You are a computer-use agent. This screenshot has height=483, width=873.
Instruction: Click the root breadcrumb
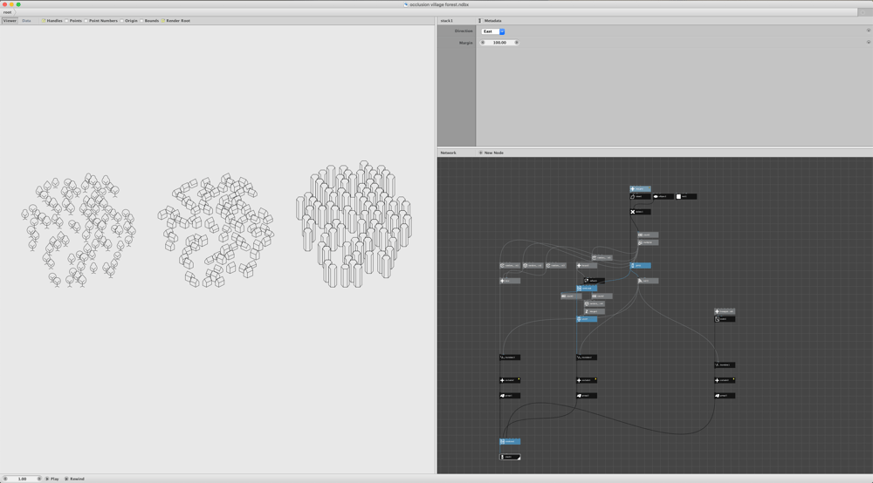tap(7, 12)
